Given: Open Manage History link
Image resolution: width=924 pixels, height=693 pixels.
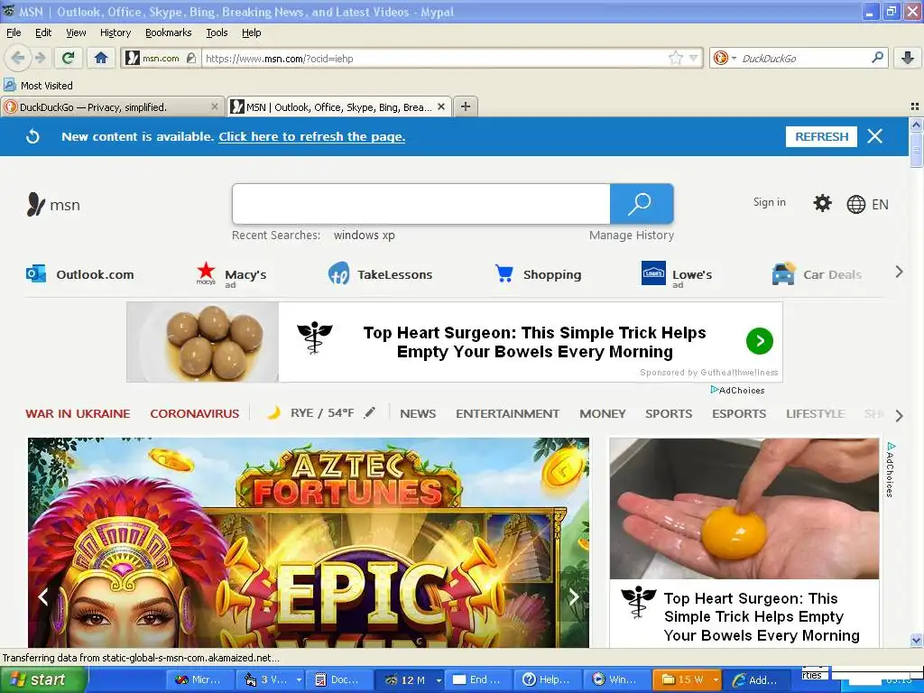Looking at the screenshot, I should point(631,236).
